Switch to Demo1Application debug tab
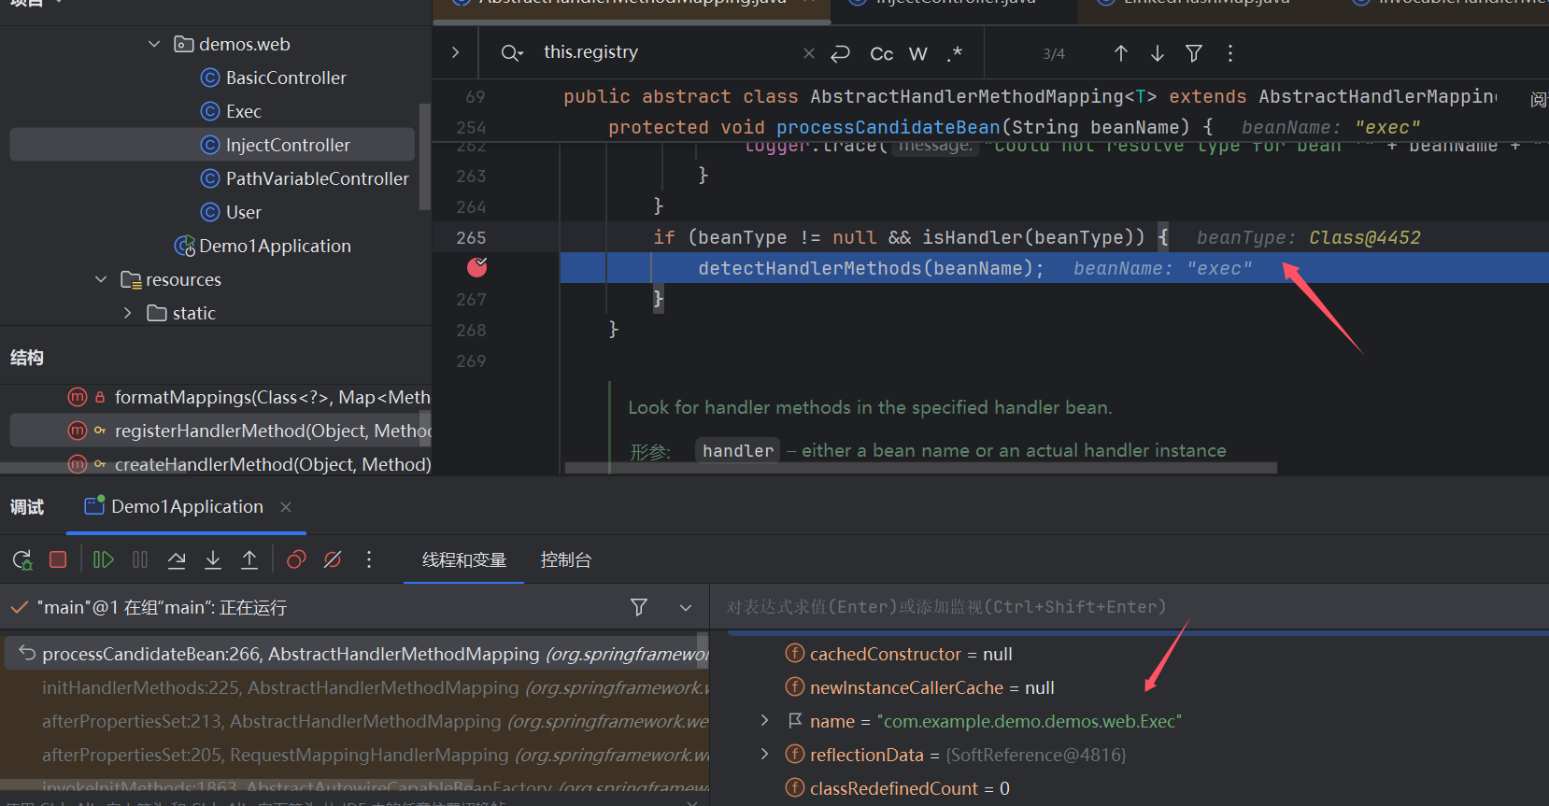 point(187,506)
